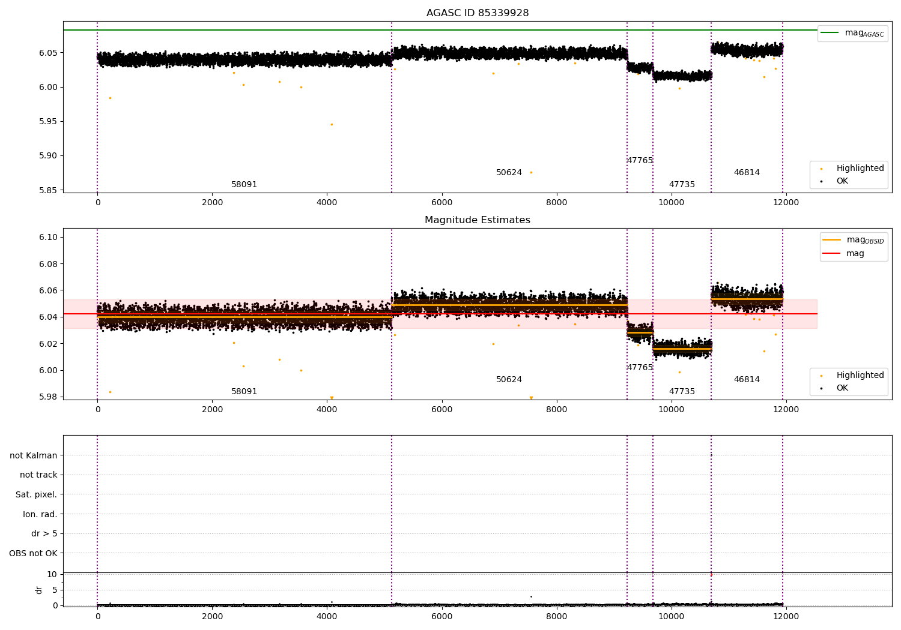Click the title 'AGASC ID 85339928'
901x630 pixels.
[478, 13]
